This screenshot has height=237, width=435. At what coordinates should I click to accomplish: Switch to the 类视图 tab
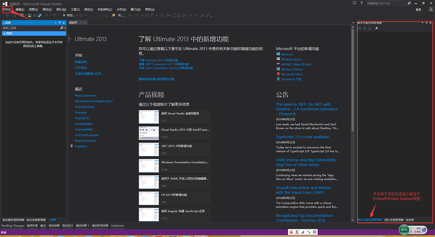pyautogui.click(x=410, y=220)
